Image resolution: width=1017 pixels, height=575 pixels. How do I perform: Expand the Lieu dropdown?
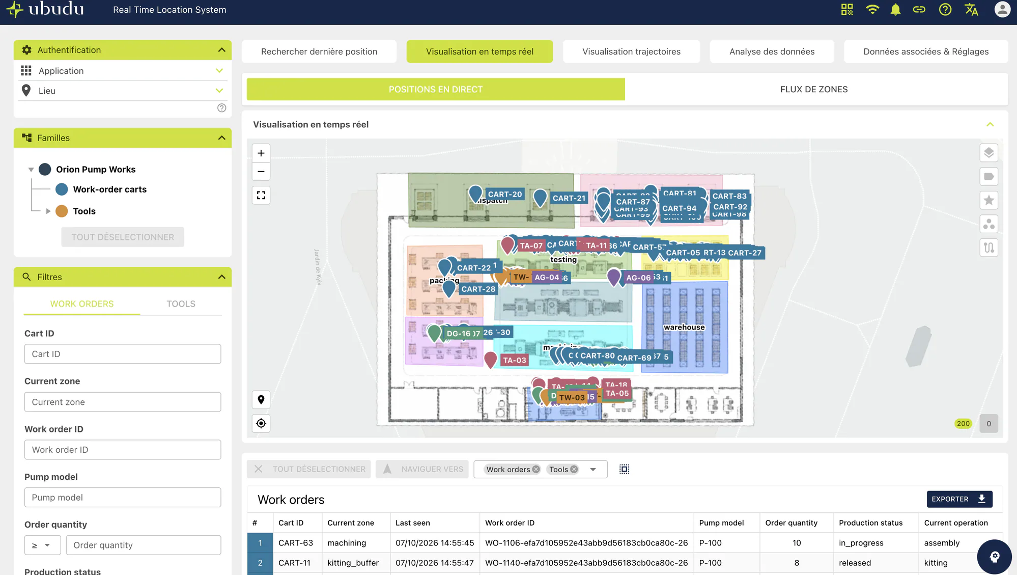[219, 91]
